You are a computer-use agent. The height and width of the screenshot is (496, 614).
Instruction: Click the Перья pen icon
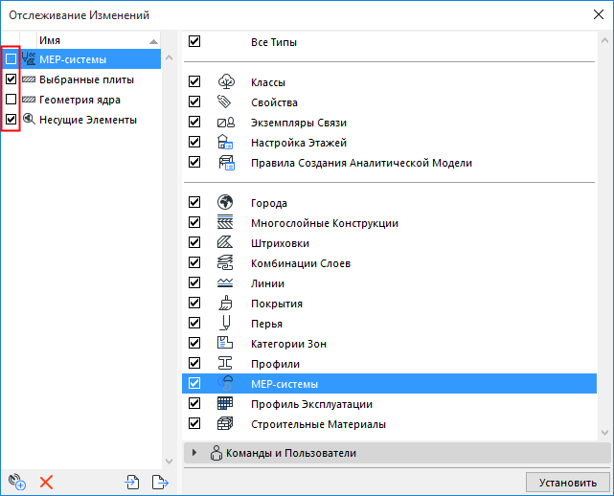(225, 323)
